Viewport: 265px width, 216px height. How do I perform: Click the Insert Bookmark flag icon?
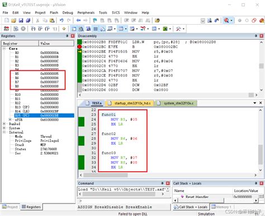[x=95, y=20]
